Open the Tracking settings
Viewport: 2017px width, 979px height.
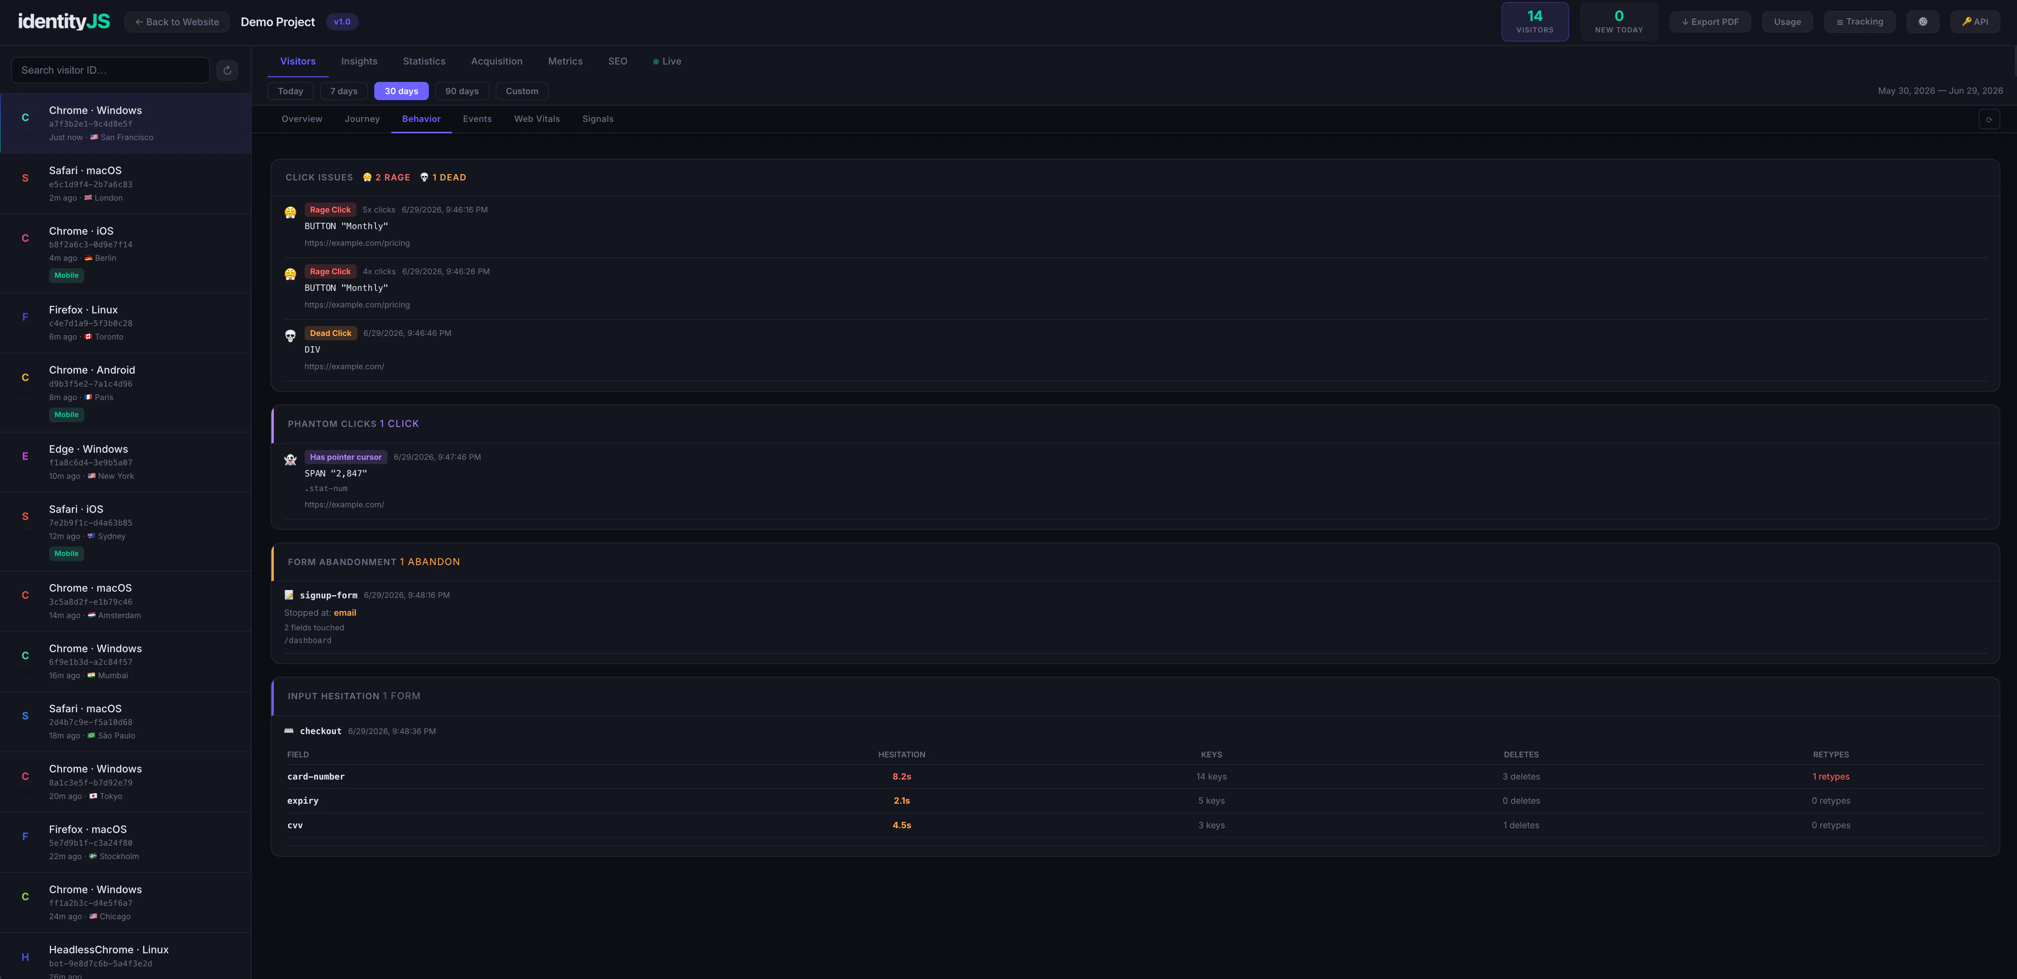[1860, 22]
